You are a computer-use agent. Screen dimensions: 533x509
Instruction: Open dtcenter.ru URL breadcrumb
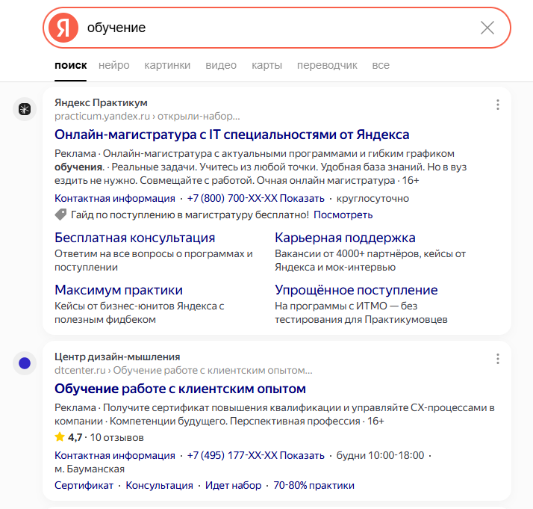pos(183,370)
